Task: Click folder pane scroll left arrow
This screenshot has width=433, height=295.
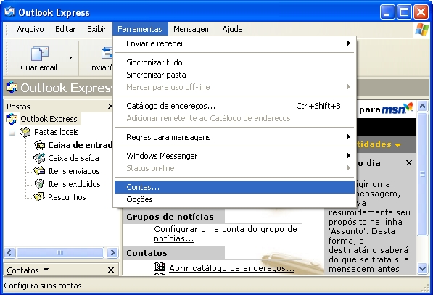Action: (9, 252)
